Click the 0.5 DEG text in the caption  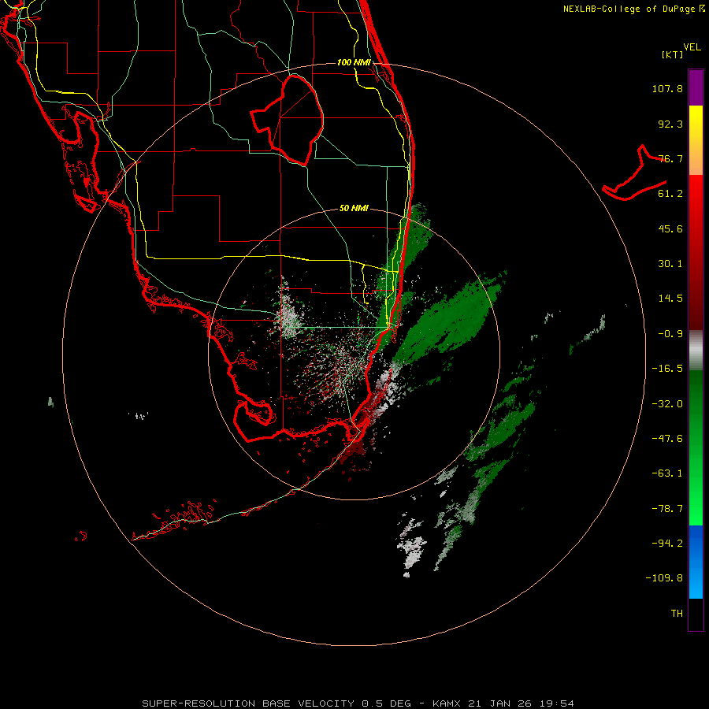pyautogui.click(x=386, y=703)
